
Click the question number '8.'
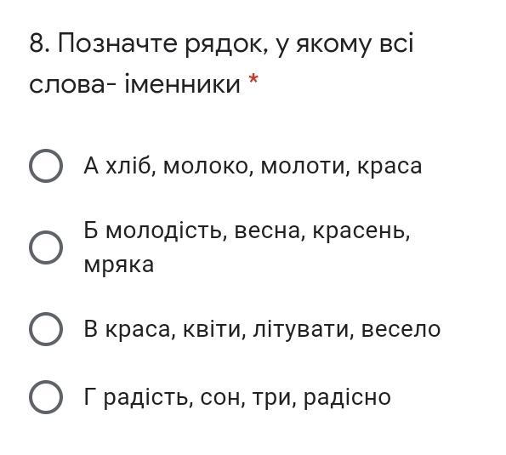point(40,44)
